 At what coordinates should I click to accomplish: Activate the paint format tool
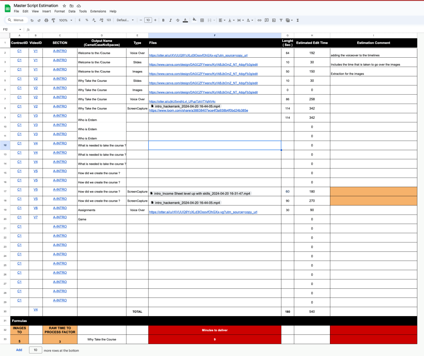[x=53, y=20]
